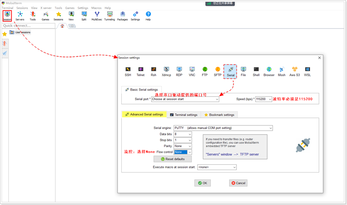
Task: Click the Cancel button
Action: pos(238,183)
